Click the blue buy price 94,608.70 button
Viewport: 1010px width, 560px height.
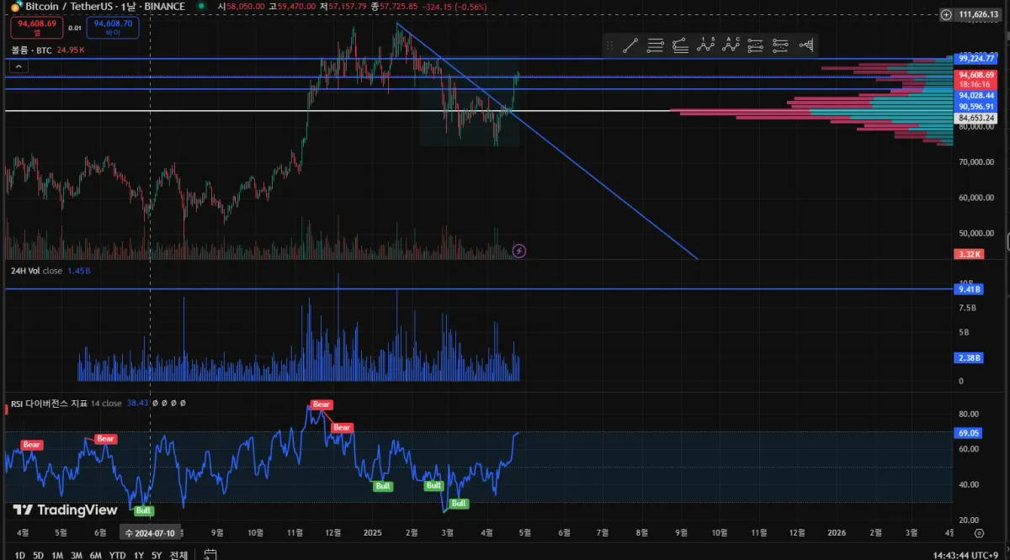click(x=113, y=28)
